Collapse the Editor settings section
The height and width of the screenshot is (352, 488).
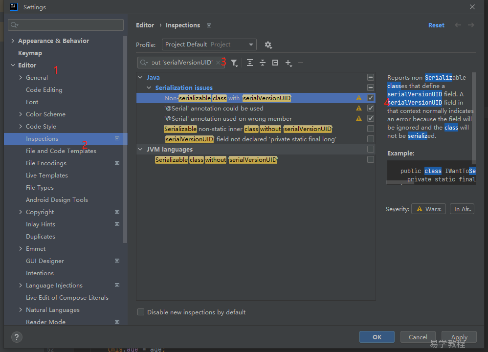(x=13, y=66)
